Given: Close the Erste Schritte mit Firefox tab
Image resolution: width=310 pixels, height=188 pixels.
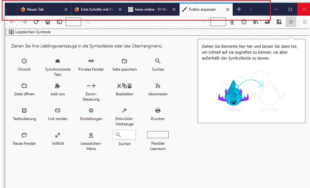Looking at the screenshot, I should pos(120,9).
